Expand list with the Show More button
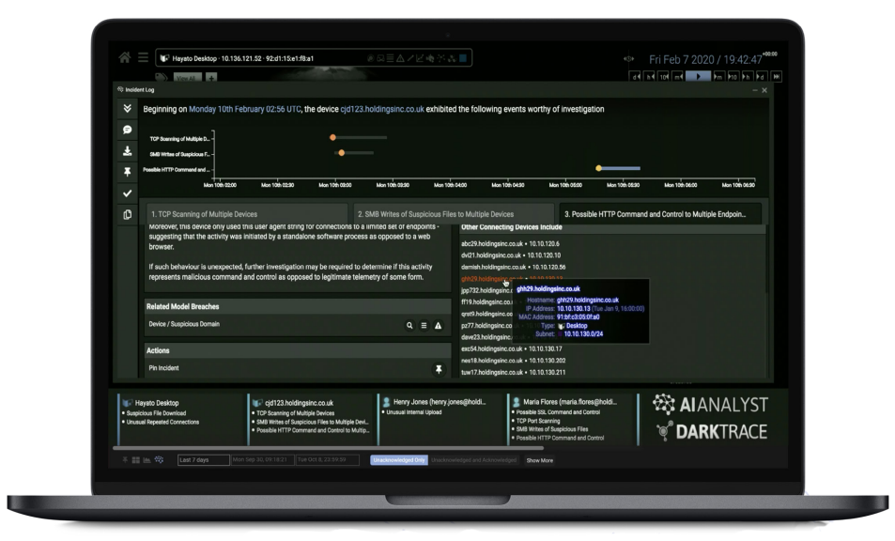Screen dimensions: 895x541 [539, 460]
